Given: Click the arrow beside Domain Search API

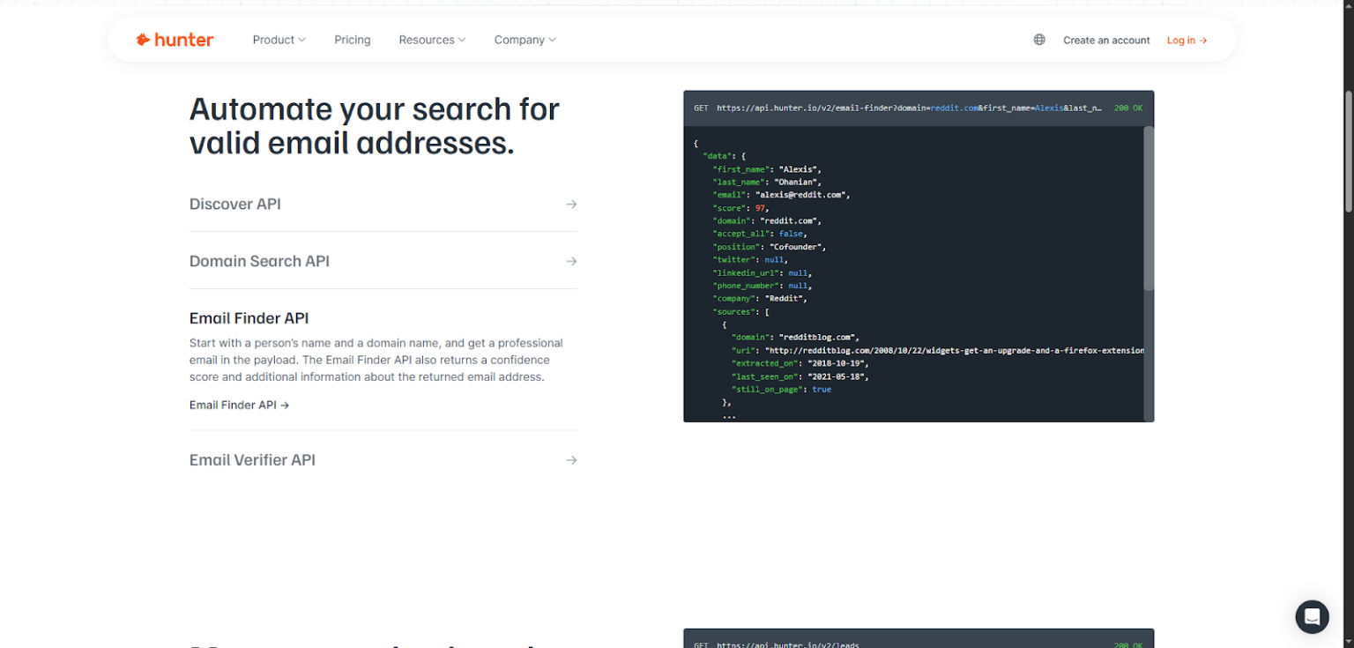Looking at the screenshot, I should tap(571, 261).
